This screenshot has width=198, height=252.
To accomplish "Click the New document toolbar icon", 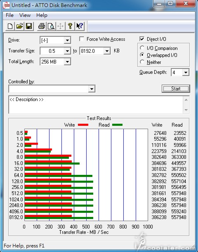I will point(10,26).
